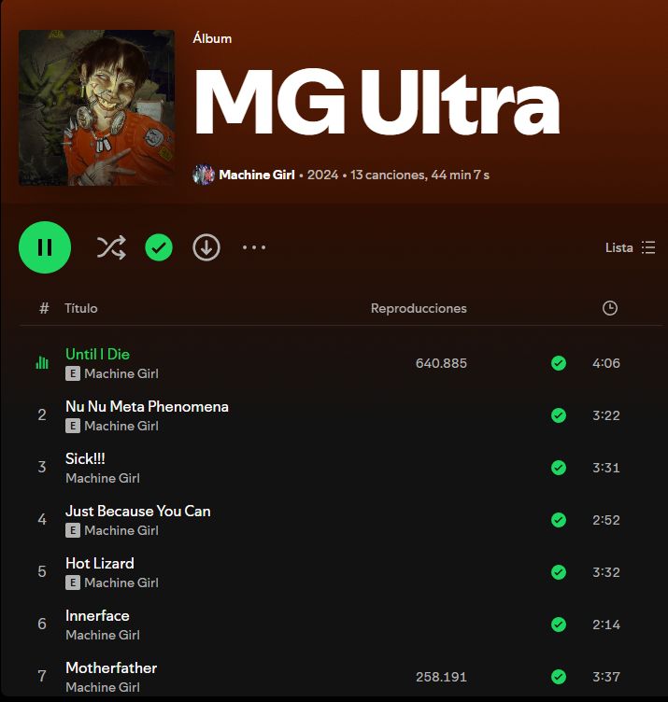The height and width of the screenshot is (702, 668).
Task: Click the Machine Girl artist avatar
Action: (204, 175)
